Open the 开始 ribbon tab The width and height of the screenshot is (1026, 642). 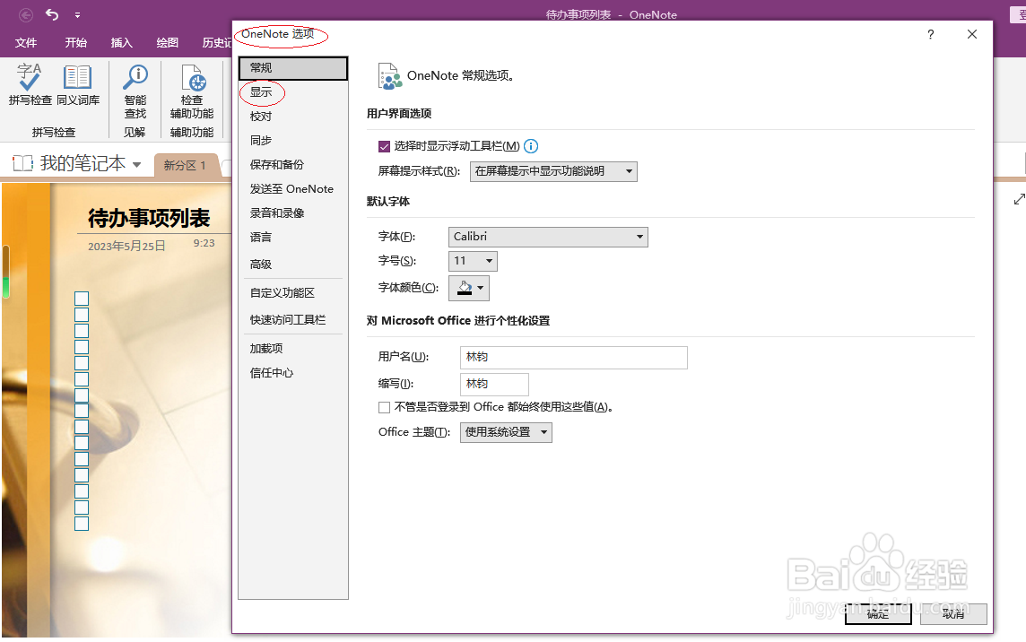point(76,42)
